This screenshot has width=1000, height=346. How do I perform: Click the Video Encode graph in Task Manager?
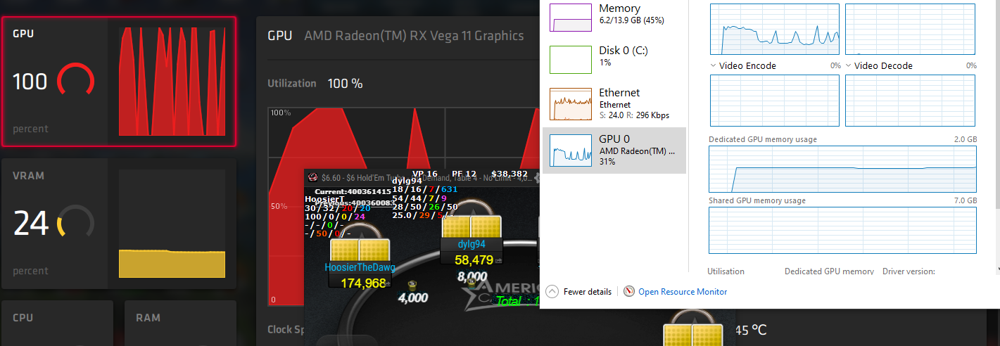[775, 101]
